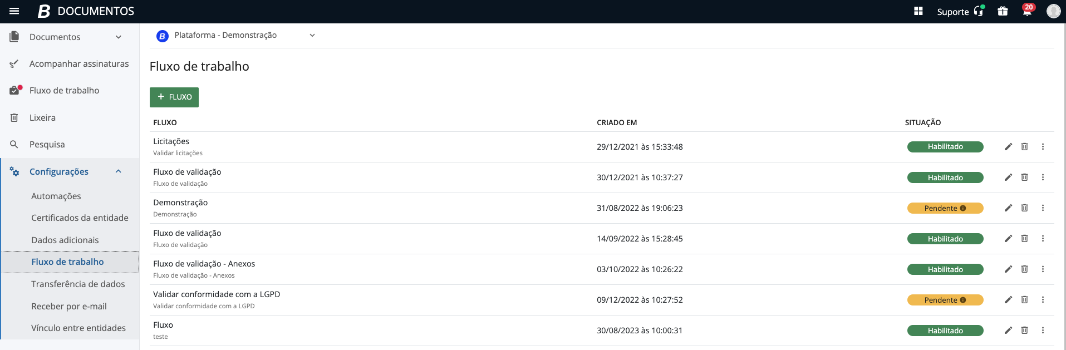1066x350 pixels.
Task: Open the hamburger menu in top bar
Action: [14, 11]
